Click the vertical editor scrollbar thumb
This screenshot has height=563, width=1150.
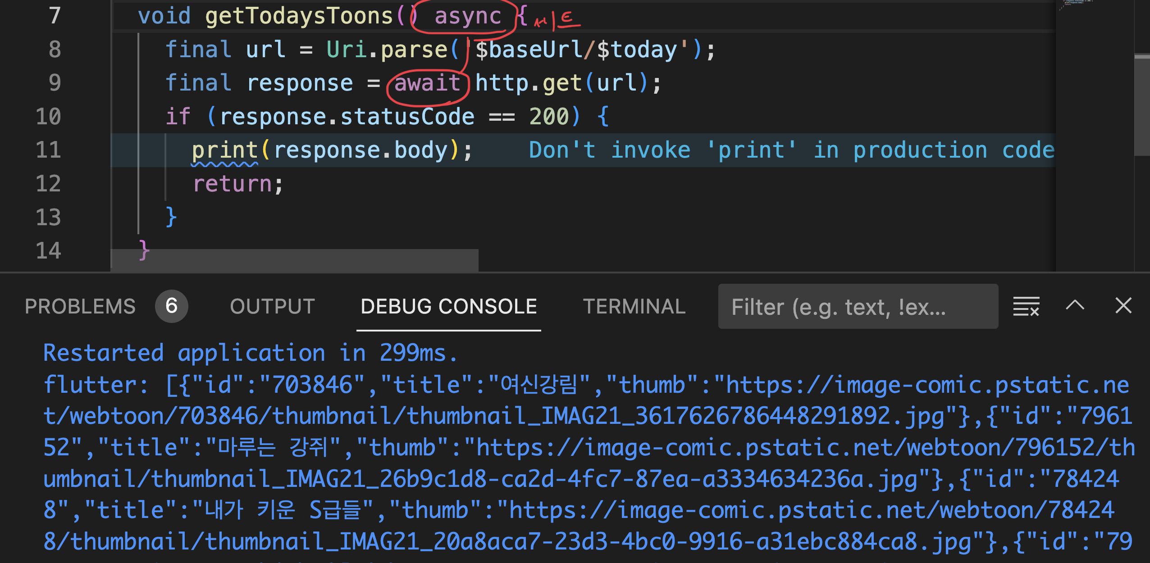click(1142, 105)
